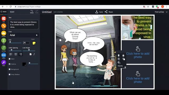Enable the Background checkbox
Viewport: 169px width, 95px height.
point(10,69)
